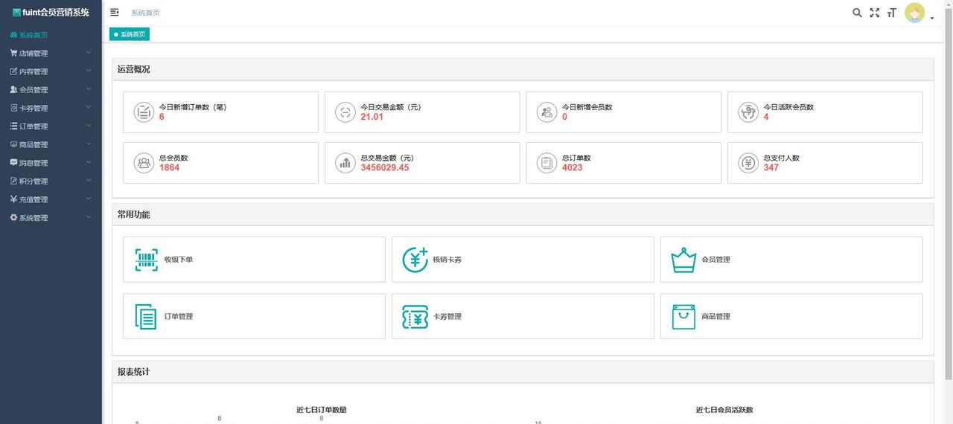Click the 店铺管理 cart icon in sidebar
953x424 pixels.
point(13,54)
